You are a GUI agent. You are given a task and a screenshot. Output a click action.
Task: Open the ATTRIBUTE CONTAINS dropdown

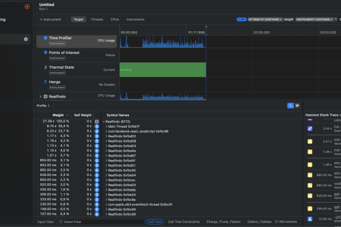pos(265,19)
